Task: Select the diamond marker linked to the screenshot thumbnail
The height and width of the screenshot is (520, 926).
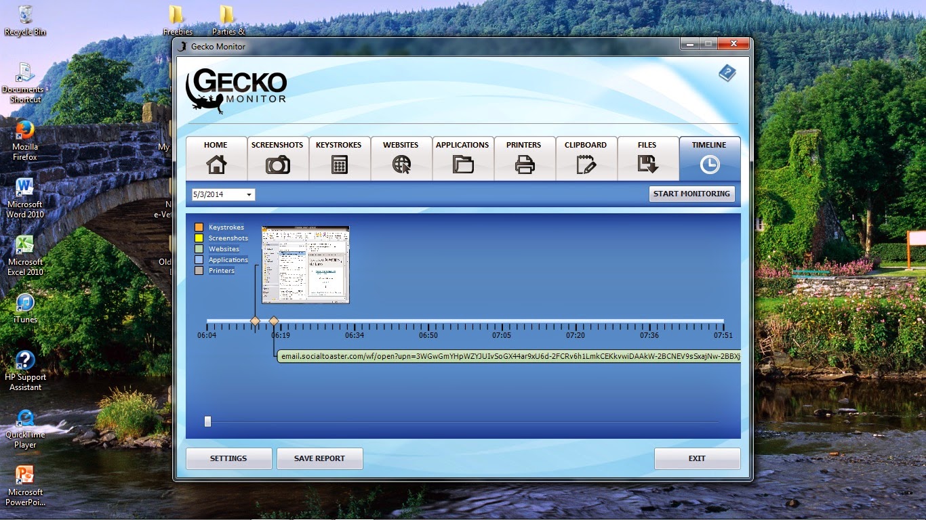Action: (x=255, y=321)
